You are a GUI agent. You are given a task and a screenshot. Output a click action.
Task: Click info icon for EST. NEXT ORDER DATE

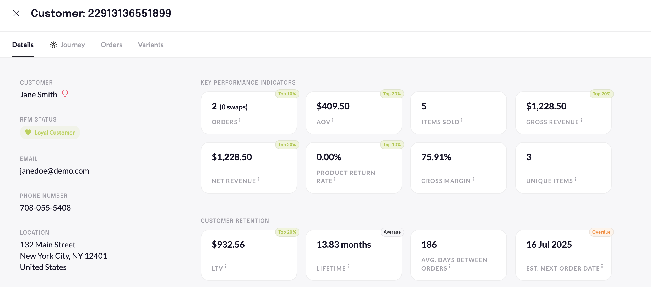click(x=602, y=267)
